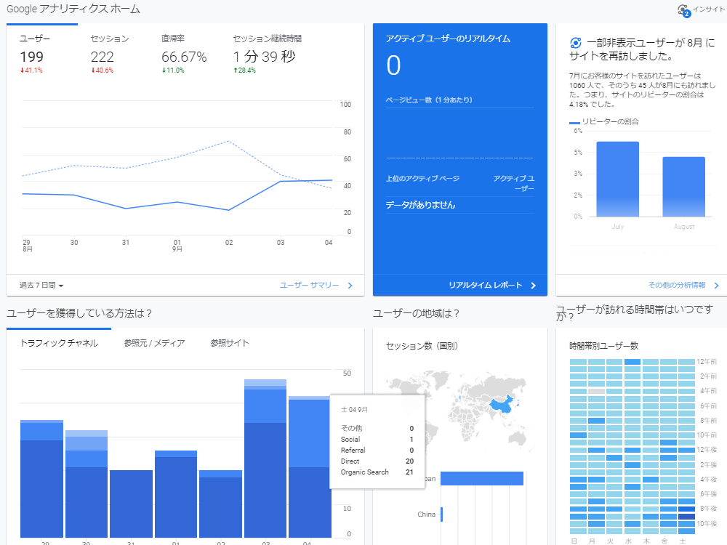
Task: Click the Social row in tooltip
Action: point(377,440)
